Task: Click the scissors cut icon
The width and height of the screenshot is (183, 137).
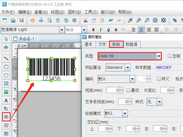Action: click(x=85, y=20)
